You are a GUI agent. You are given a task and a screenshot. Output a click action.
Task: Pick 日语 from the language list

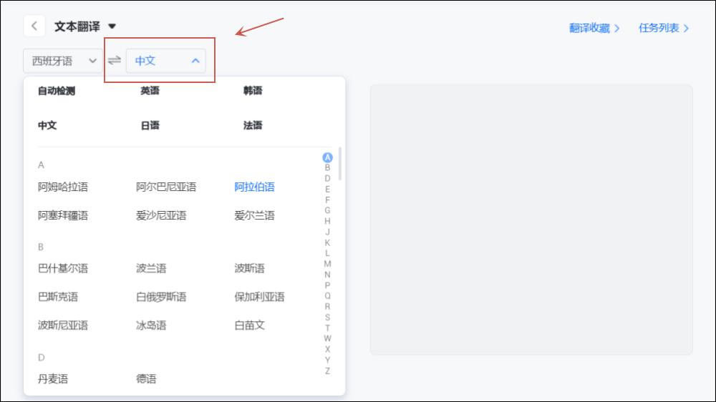click(x=150, y=125)
